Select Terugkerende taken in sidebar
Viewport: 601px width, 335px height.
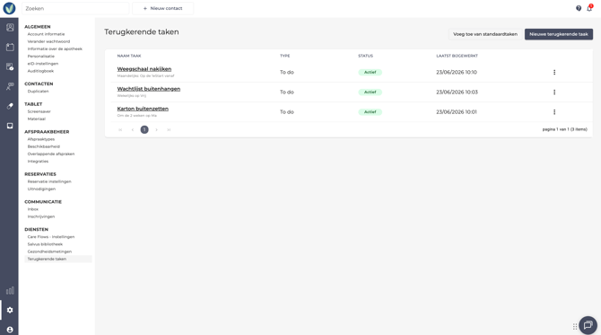click(x=58, y=259)
